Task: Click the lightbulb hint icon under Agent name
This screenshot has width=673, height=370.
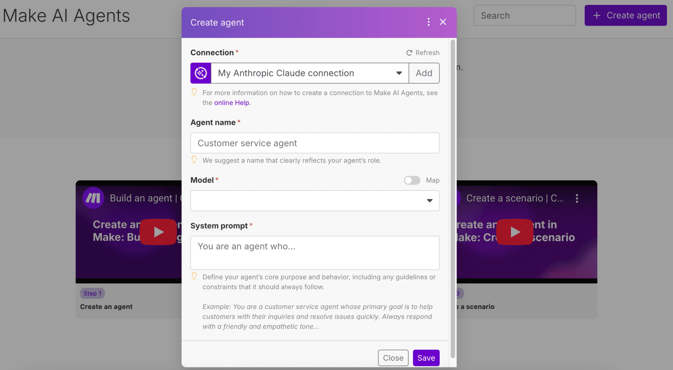Action: pos(194,160)
